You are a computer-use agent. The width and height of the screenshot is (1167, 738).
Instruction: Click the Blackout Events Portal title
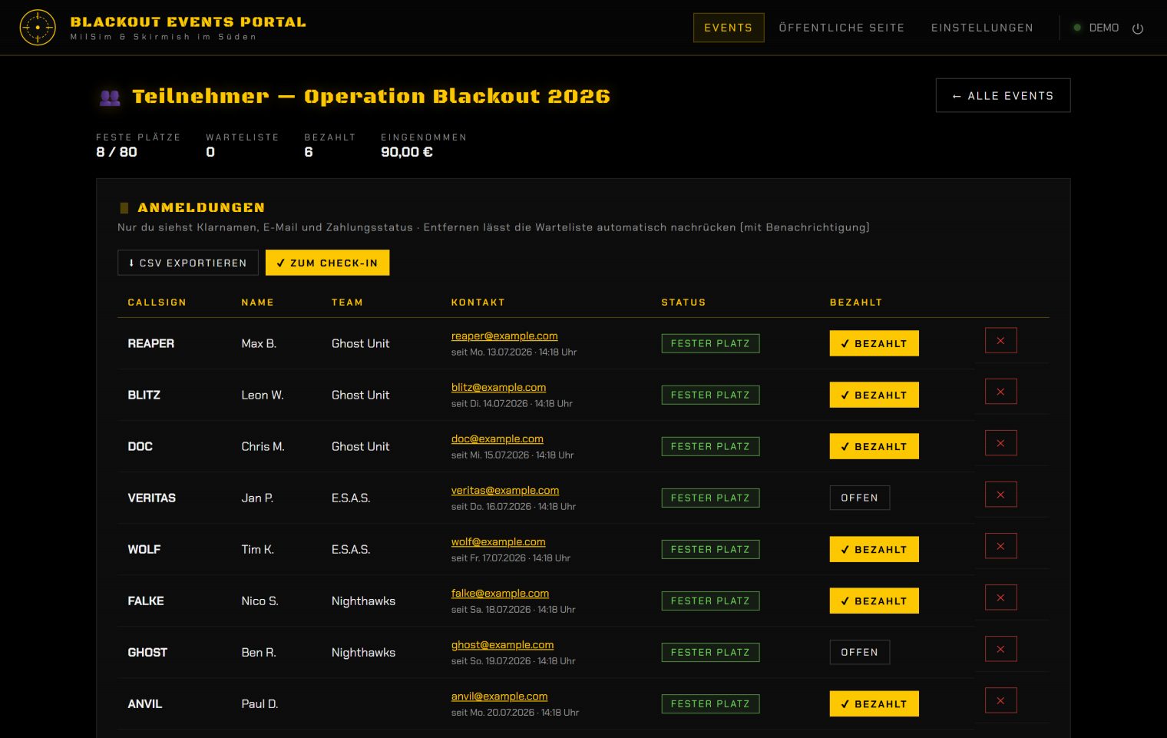(x=188, y=22)
